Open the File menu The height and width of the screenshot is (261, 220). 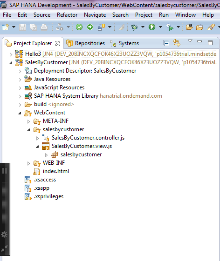[x=7, y=15]
